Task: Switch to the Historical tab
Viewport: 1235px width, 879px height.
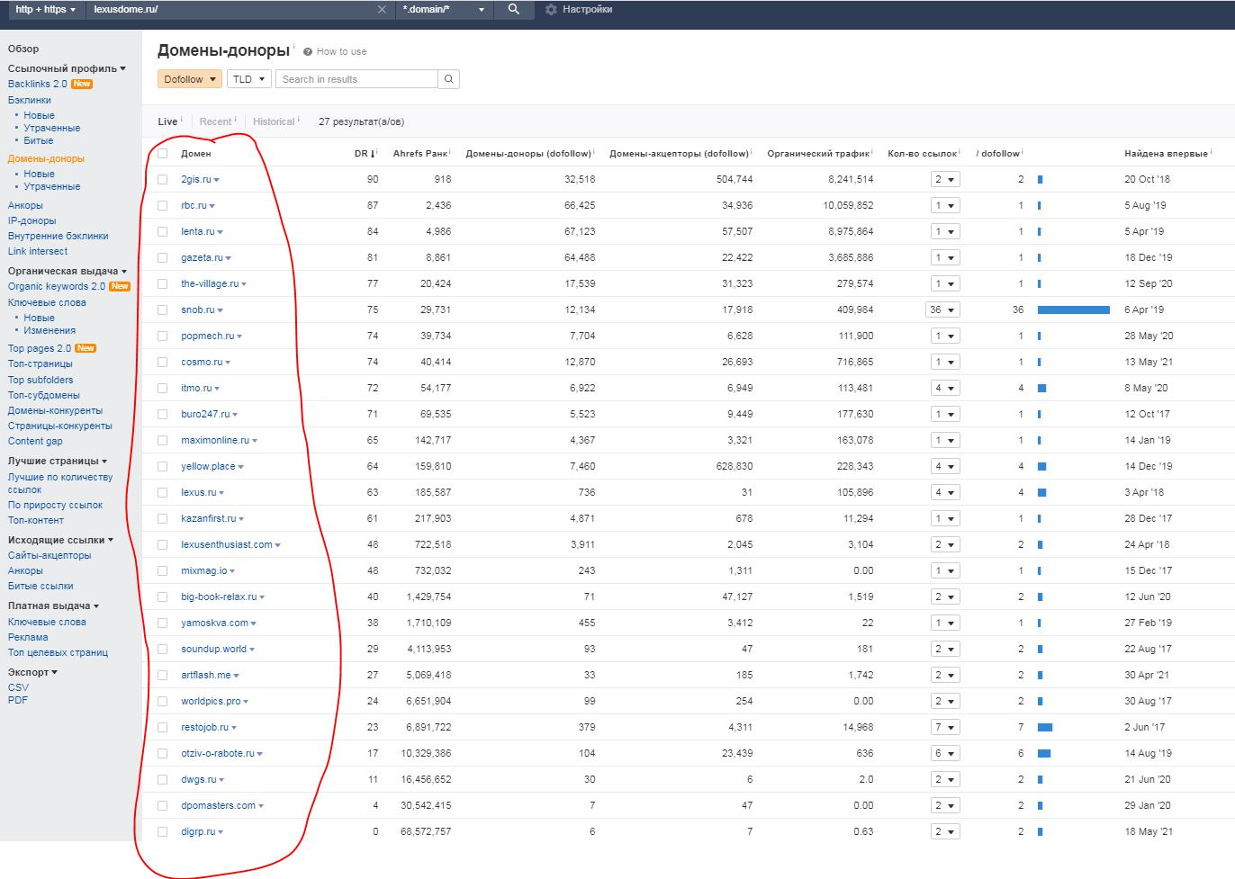Action: pos(274,121)
